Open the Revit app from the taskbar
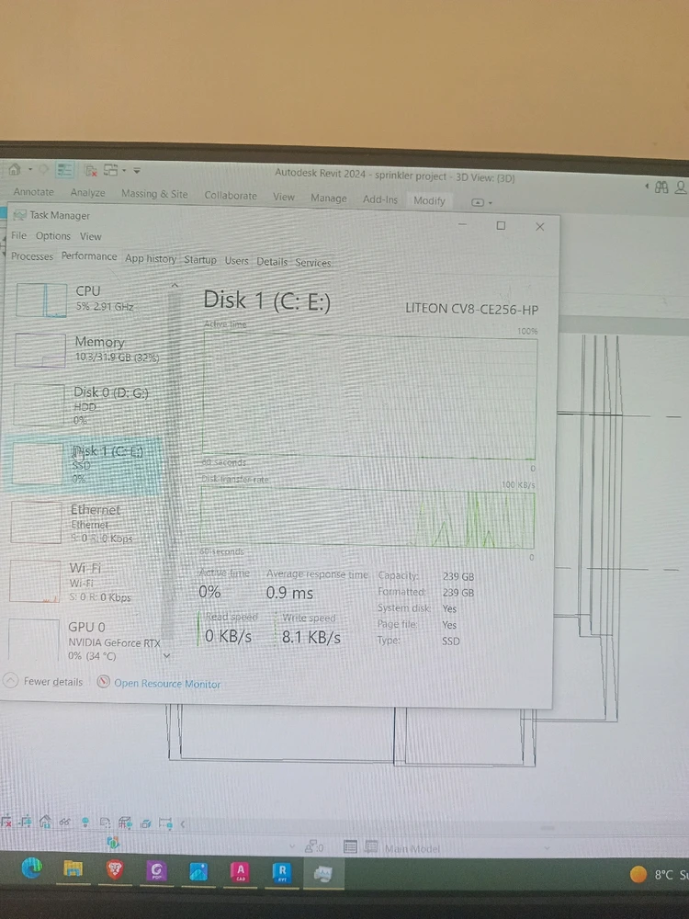The height and width of the screenshot is (919, 689). pyautogui.click(x=282, y=871)
